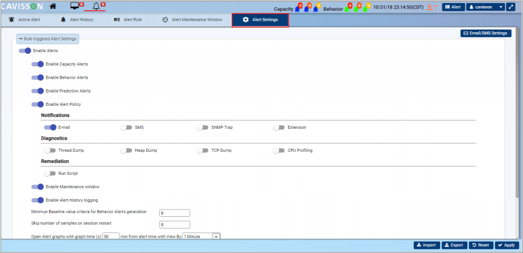This screenshot has height=253, width=523.
Task: Toggle the Run Script remediation switch
Action: (x=50, y=173)
